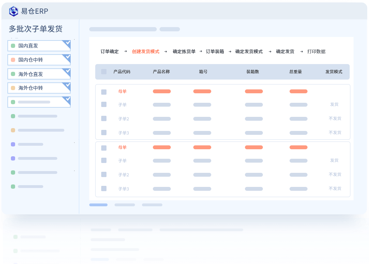Click the green dot beside 国内直发
Image resolution: width=369 pixels, height=264 pixels.
tap(13, 46)
